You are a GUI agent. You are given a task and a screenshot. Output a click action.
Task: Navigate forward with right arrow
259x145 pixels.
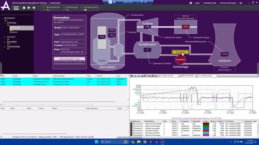[34, 8]
